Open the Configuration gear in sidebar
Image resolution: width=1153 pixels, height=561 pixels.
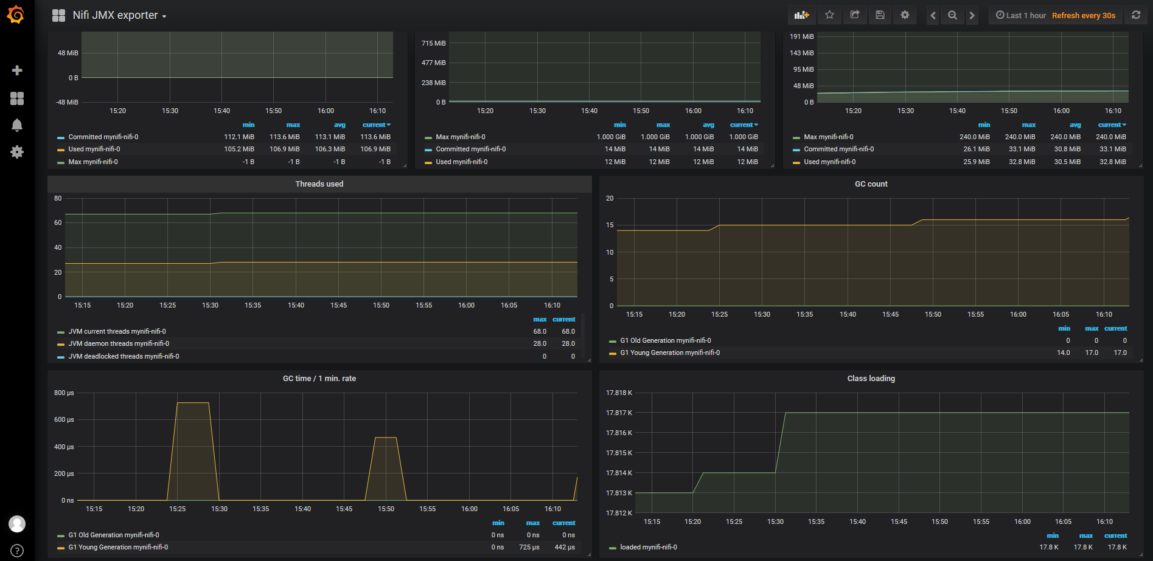(17, 152)
